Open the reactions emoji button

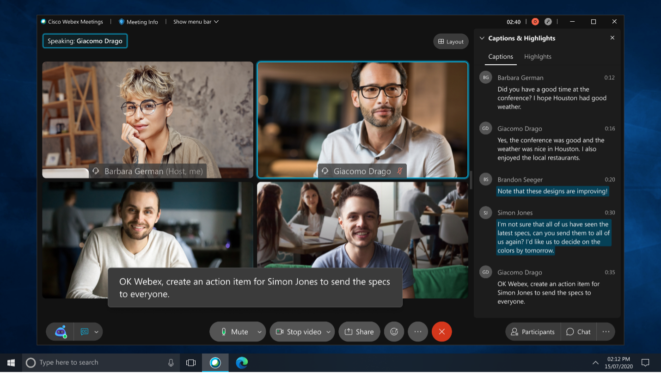[x=394, y=331]
